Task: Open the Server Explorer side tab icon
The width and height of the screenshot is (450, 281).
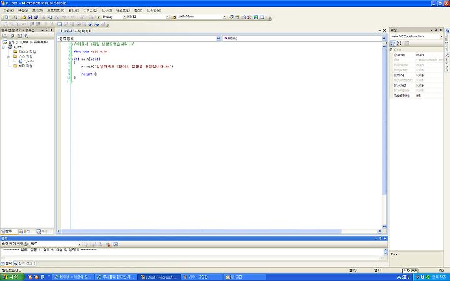Action: click(447, 31)
